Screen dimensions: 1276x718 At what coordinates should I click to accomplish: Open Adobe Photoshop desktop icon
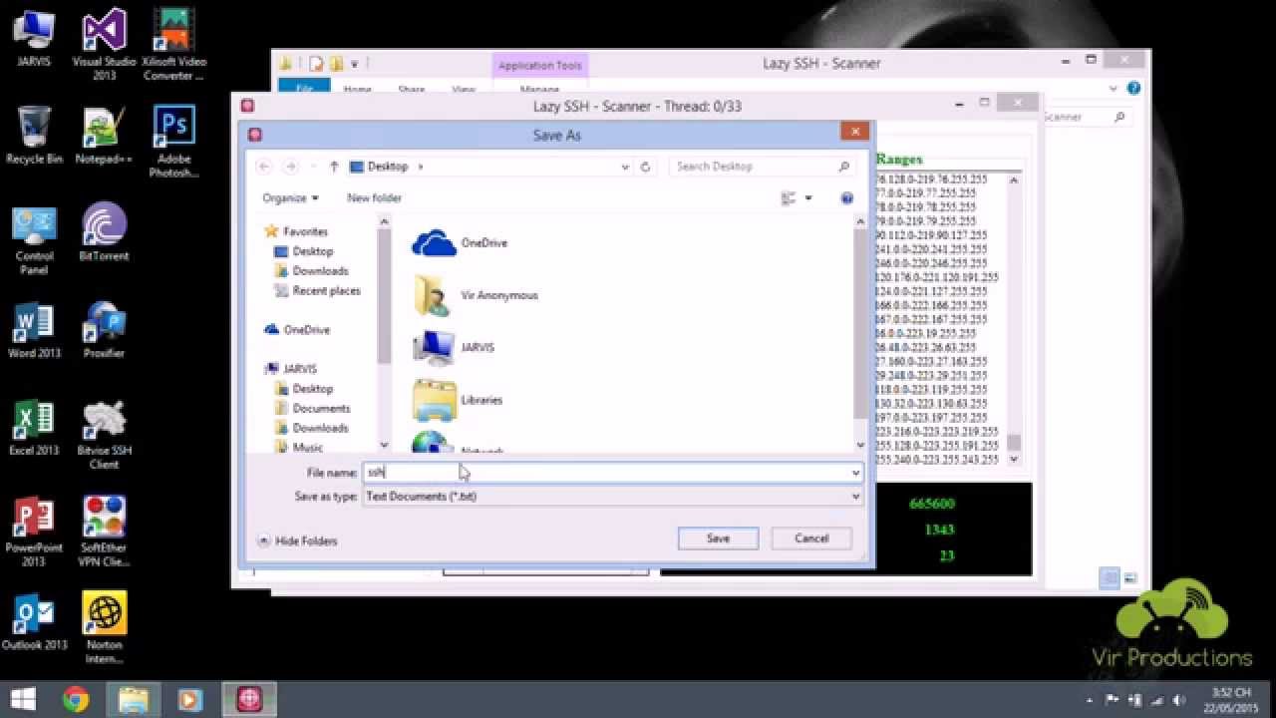[x=173, y=142]
